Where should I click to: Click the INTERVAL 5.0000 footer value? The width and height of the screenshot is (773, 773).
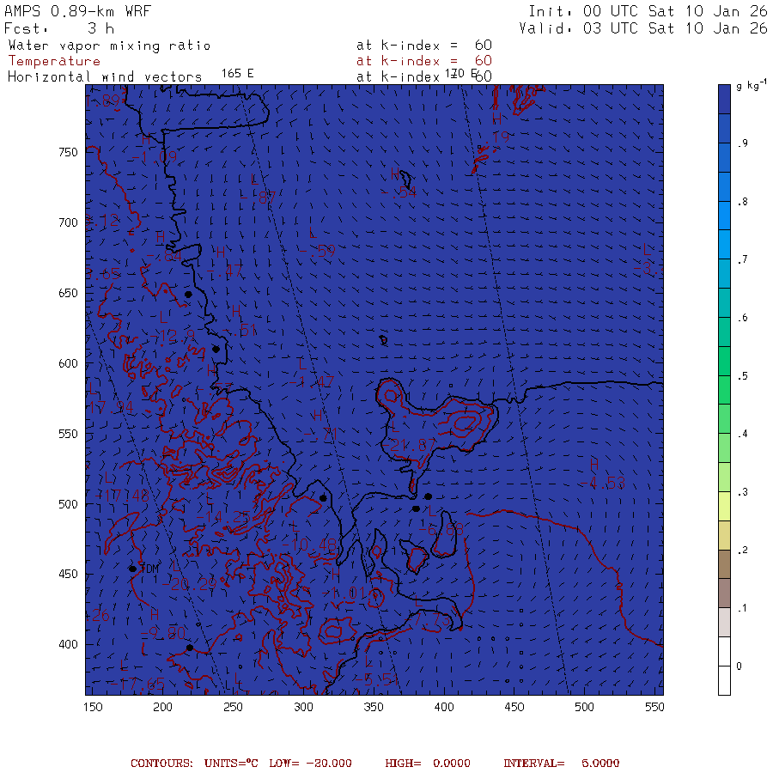(561, 763)
